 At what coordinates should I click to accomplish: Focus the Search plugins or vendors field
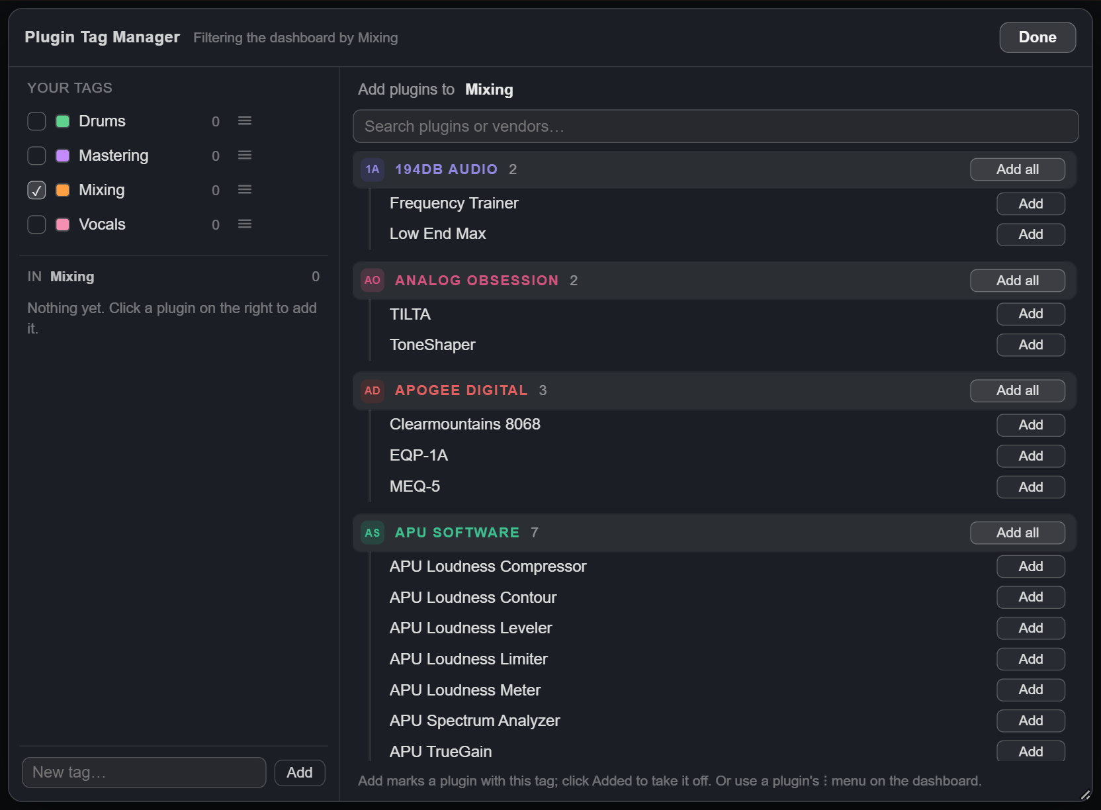coord(716,126)
